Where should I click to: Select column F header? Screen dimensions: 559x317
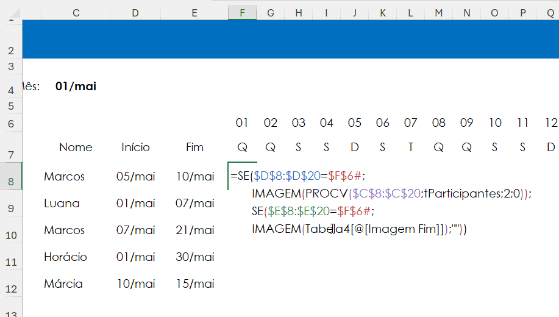242,13
